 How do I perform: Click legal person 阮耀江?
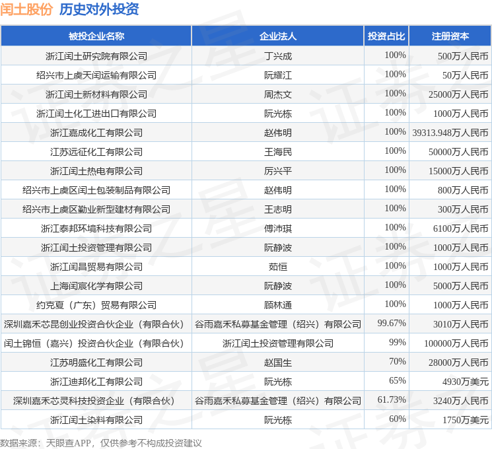(277, 75)
